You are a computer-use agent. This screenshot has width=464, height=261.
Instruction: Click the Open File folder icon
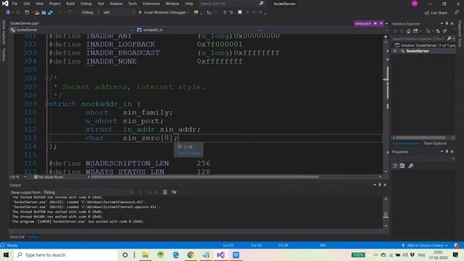pyautogui.click(x=37, y=12)
